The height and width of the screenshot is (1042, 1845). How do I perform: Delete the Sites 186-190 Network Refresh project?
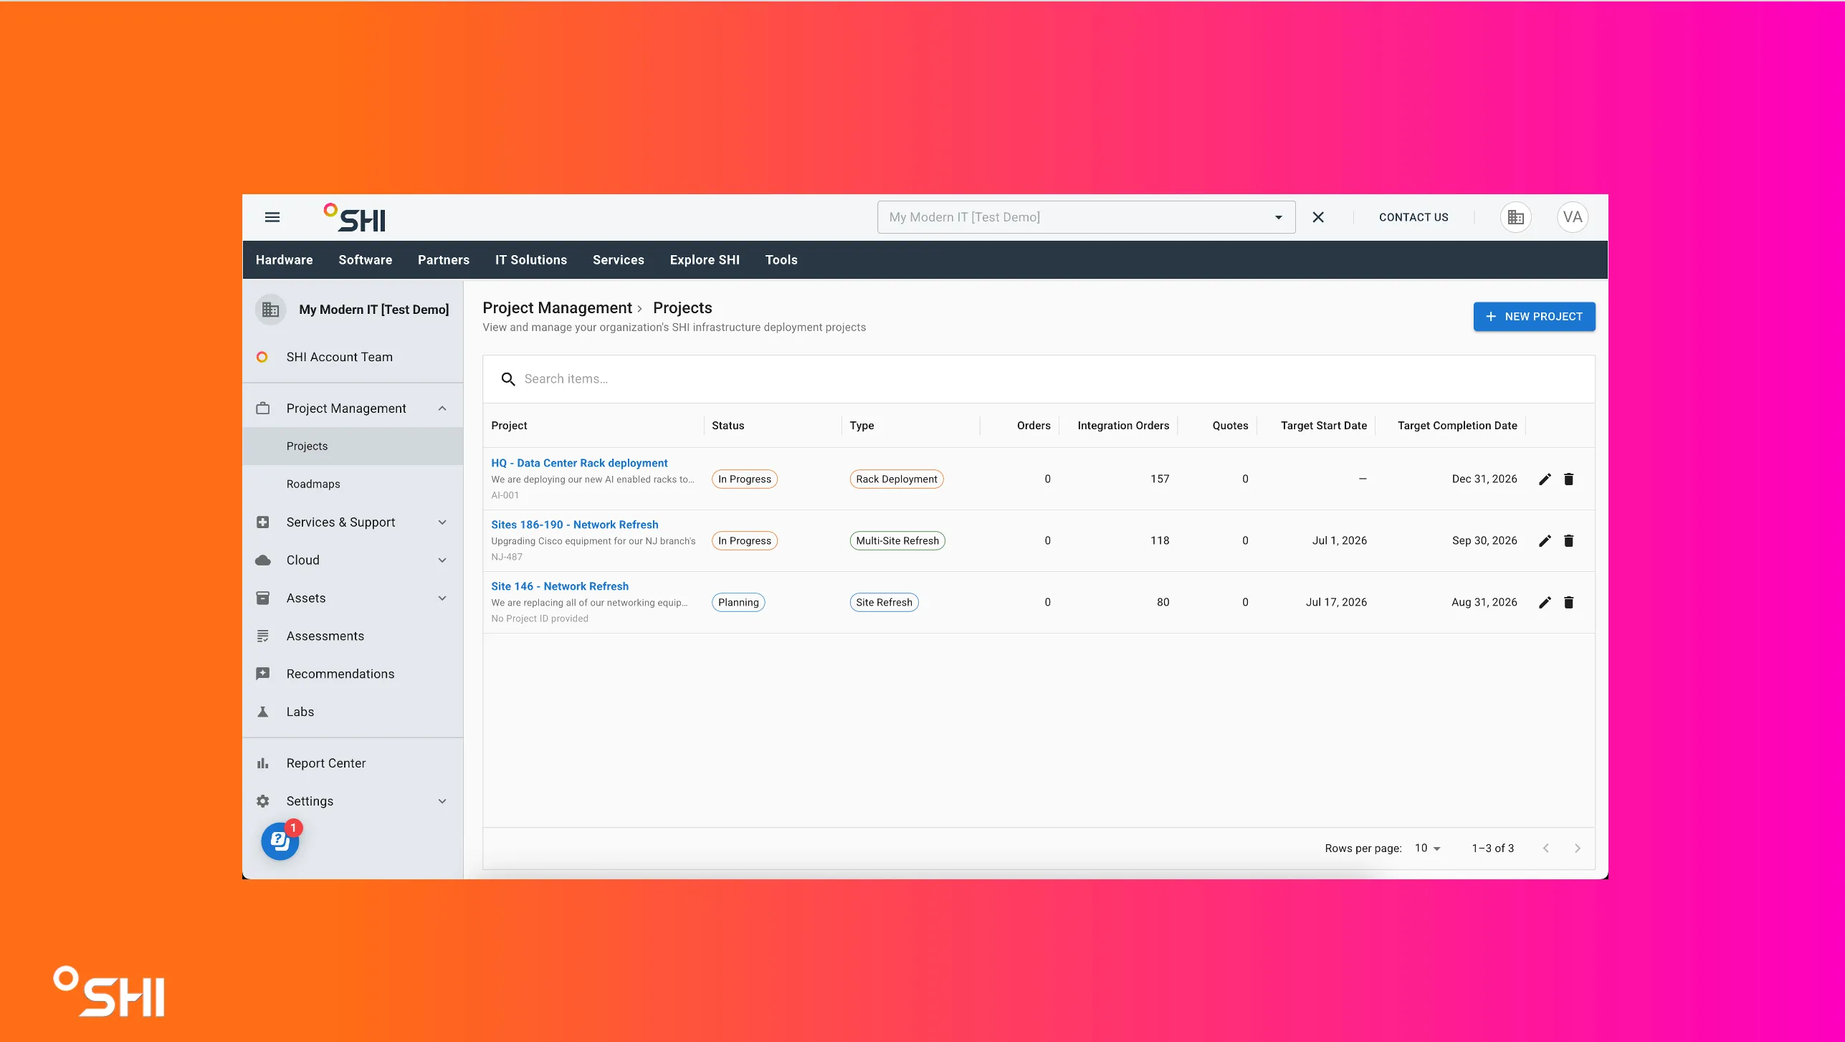(x=1568, y=541)
